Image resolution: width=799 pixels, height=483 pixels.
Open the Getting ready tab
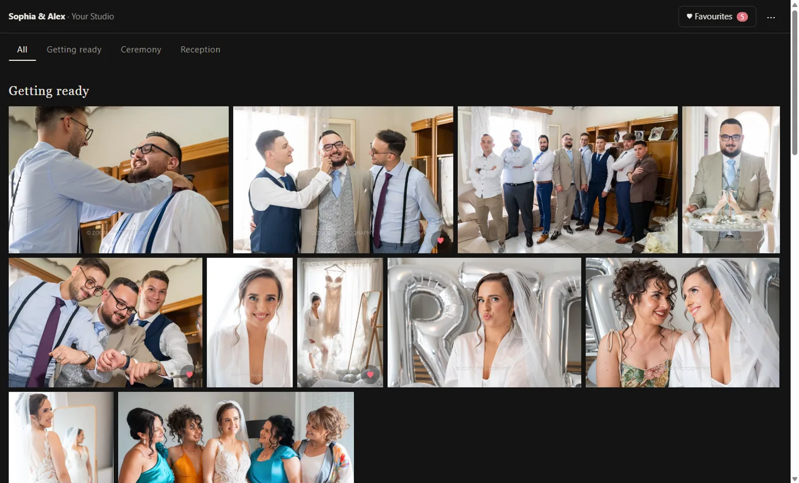[x=74, y=49]
